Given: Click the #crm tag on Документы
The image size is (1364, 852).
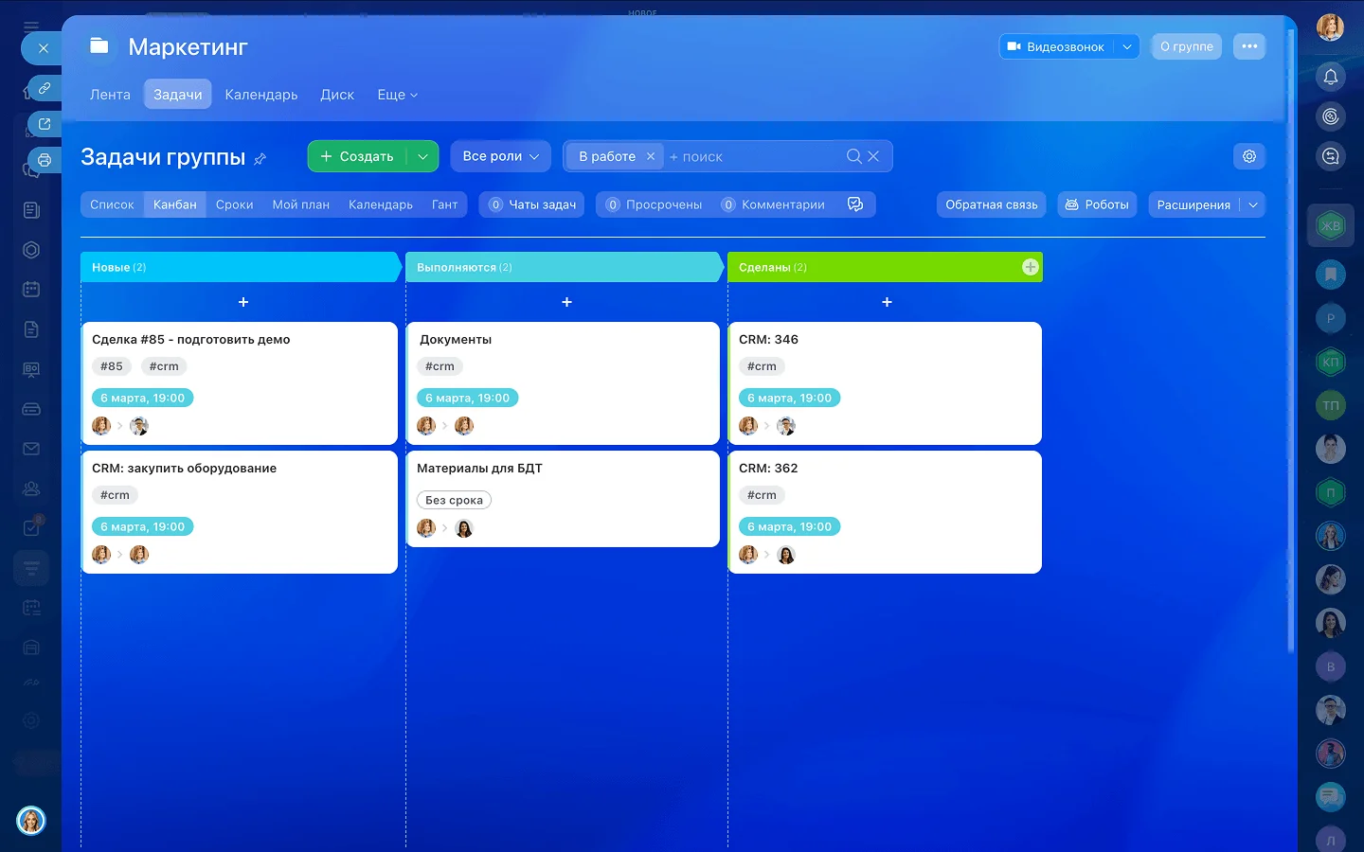Looking at the screenshot, I should tap(440, 366).
